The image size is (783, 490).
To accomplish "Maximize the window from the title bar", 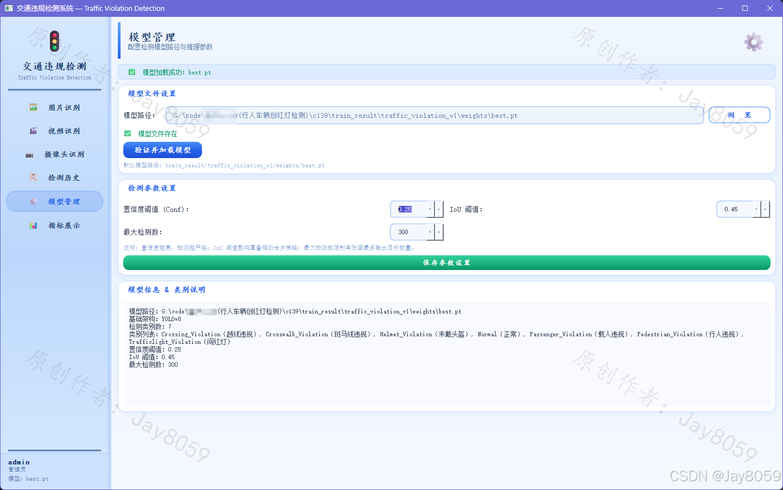I will 745,8.
